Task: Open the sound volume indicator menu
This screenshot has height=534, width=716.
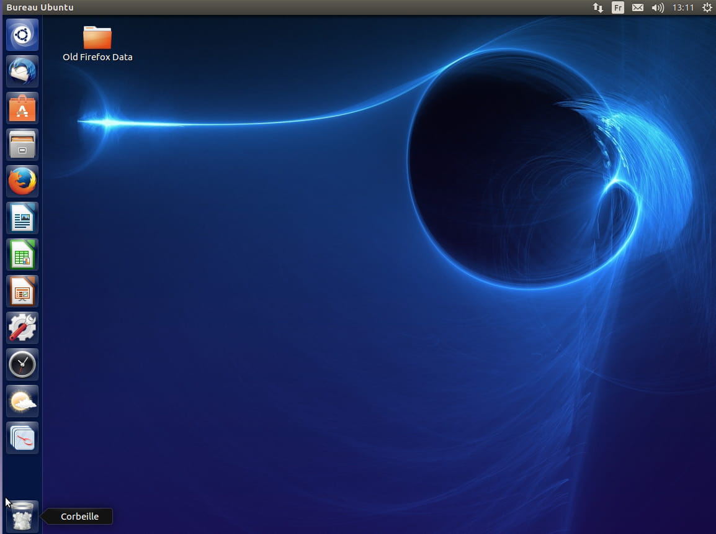Action: pyautogui.click(x=657, y=7)
